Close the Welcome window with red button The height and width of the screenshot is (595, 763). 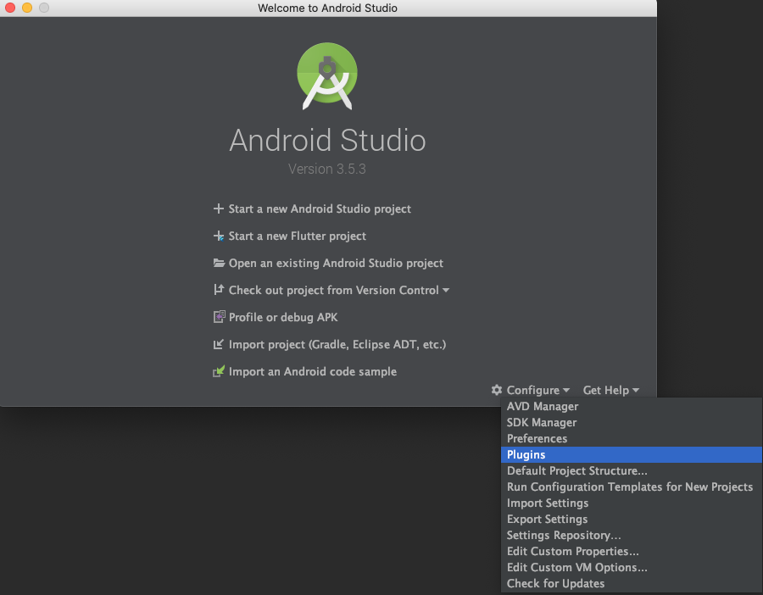point(9,8)
